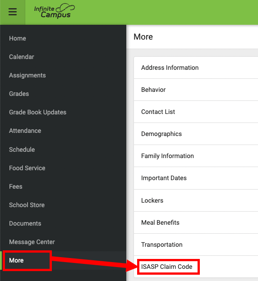The width and height of the screenshot is (258, 281).
Task: Open Family Information
Action: 196,156
